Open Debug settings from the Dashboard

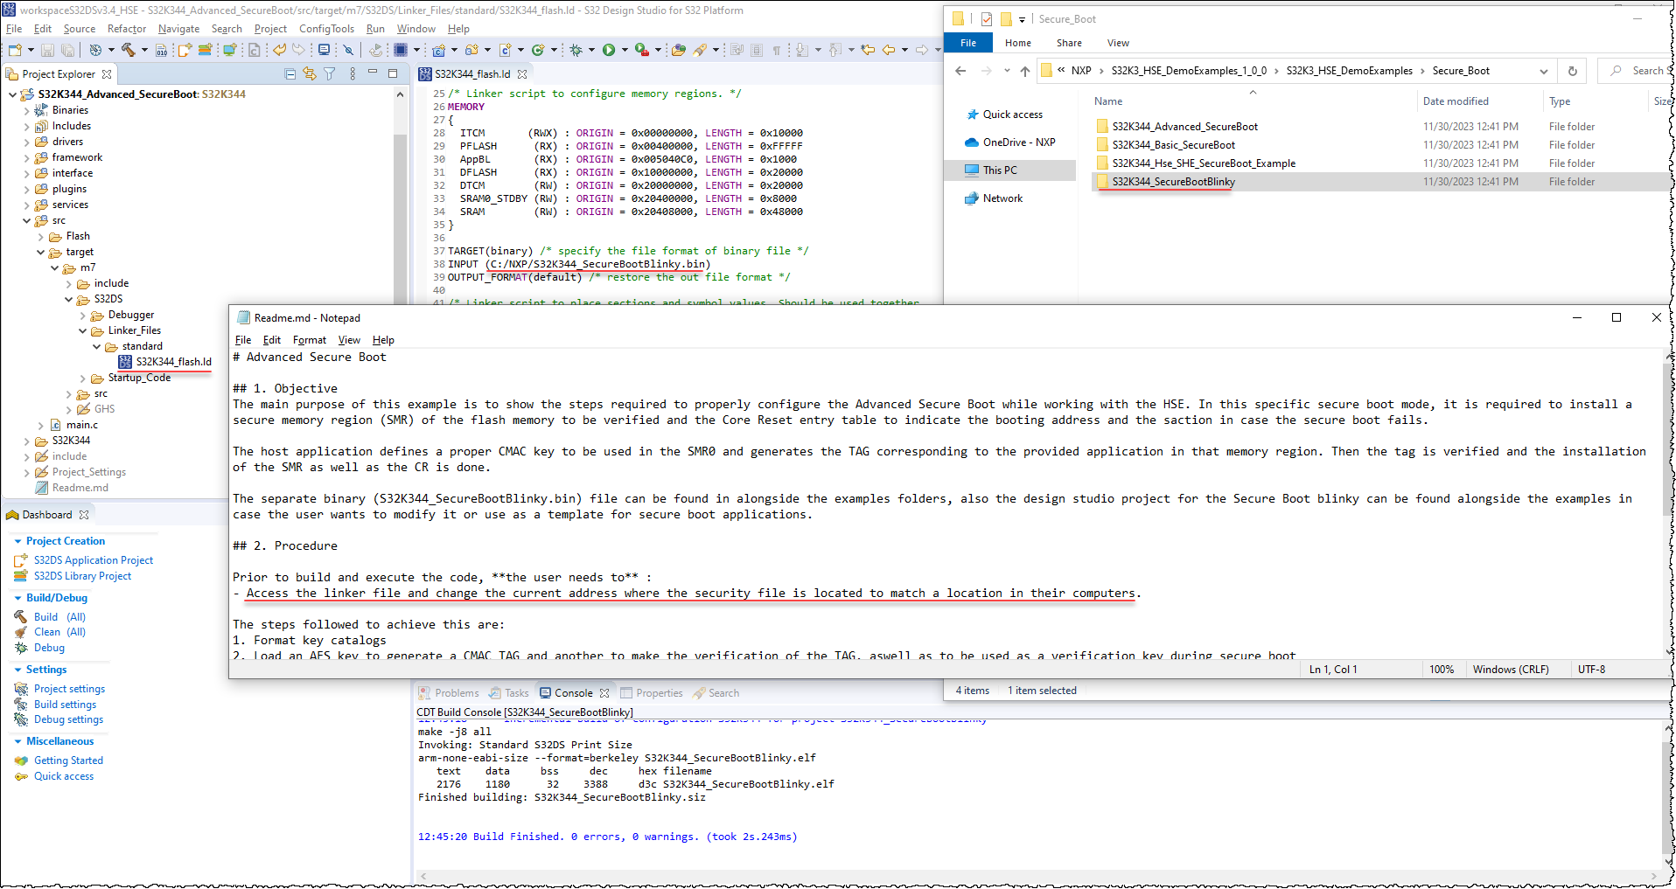click(x=67, y=719)
